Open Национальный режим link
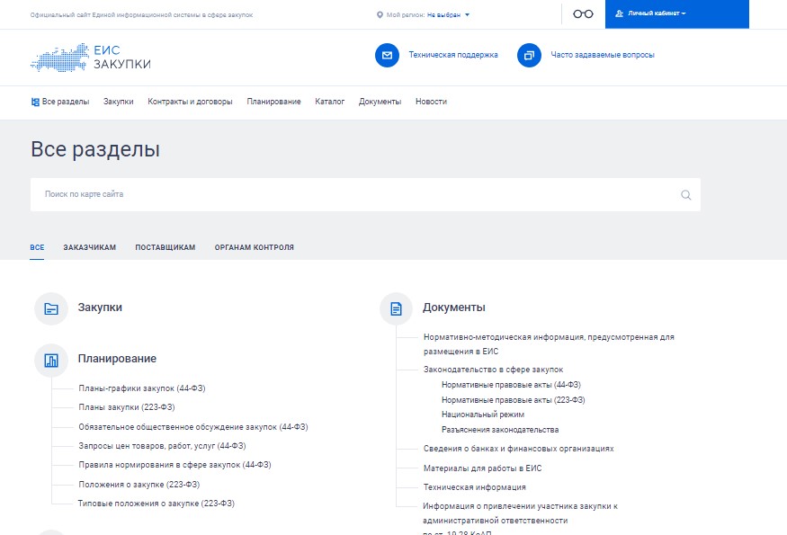 [x=483, y=415]
